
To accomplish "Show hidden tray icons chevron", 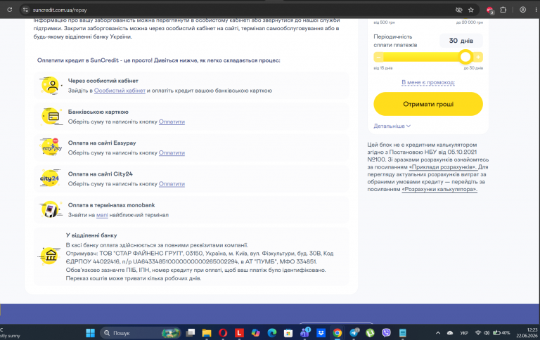I will 438,333.
